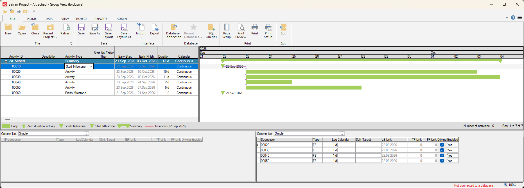The width and height of the screenshot is (524, 188).
Task: Toggle Driving checkbox for successor 00030
Action: coord(442,150)
